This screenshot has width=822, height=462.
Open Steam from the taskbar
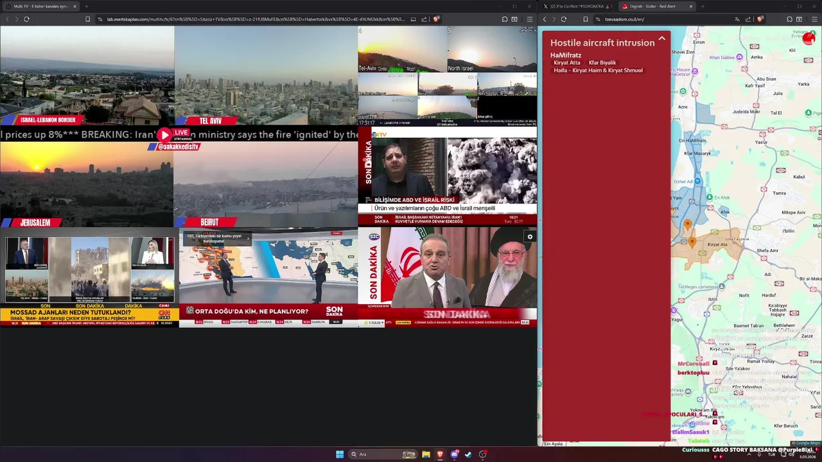pos(468,454)
